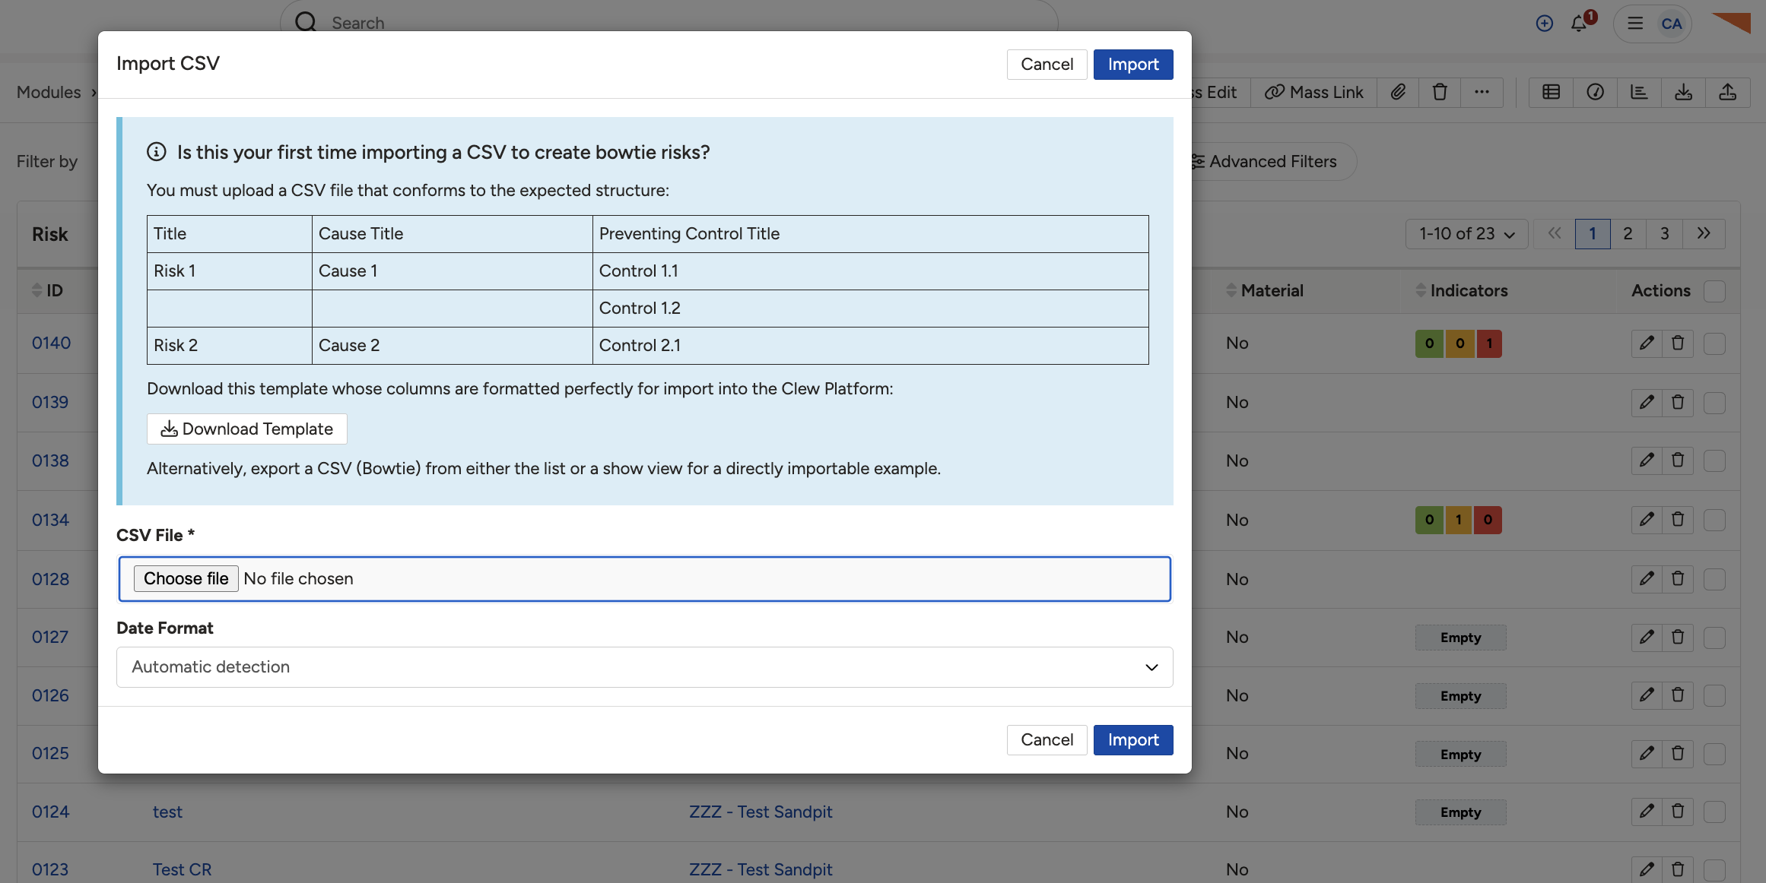The image size is (1766, 883).
Task: Open the hamburger user menu
Action: (1634, 24)
